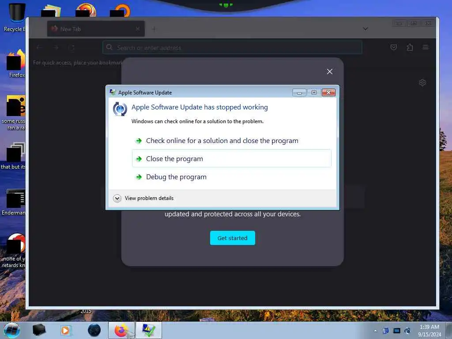This screenshot has height=339, width=452.
Task: Minimize the Apple Software Update dialog
Action: (x=299, y=92)
